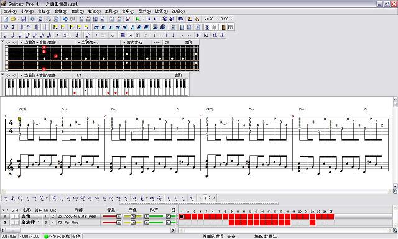Toggle the dotted note icon
This screenshot has width=398, height=239.
(x=57, y=35)
